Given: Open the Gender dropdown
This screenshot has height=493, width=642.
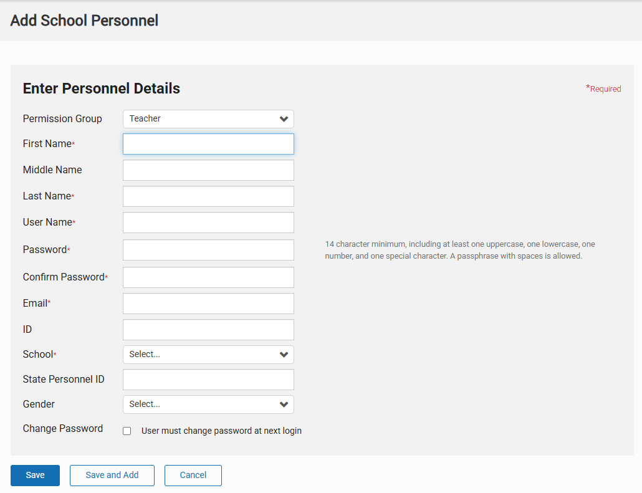Looking at the screenshot, I should [208, 404].
